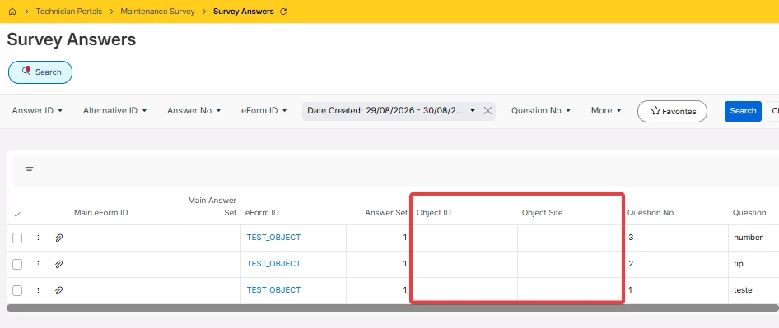Open TEST_OBJECT link in teste row
Image resolution: width=779 pixels, height=328 pixels.
click(x=273, y=290)
